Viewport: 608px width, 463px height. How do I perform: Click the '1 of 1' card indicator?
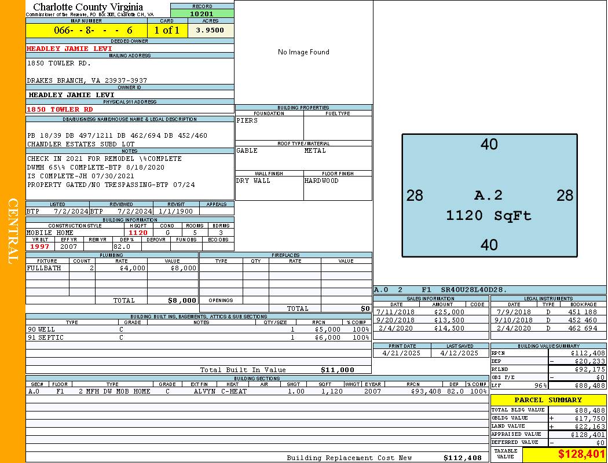167,30
